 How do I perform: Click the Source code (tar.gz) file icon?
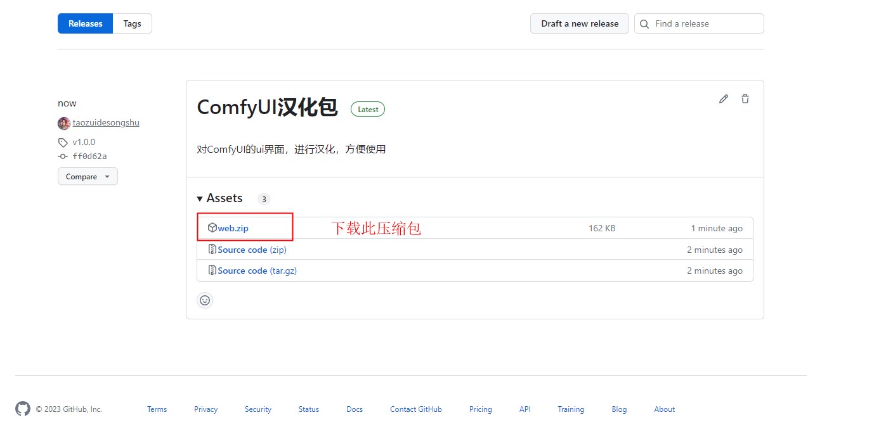(212, 270)
